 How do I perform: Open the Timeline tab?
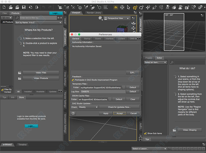[x=22, y=145]
